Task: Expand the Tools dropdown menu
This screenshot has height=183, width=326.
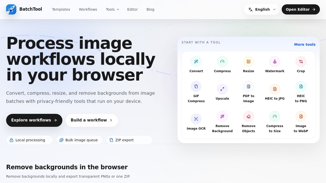Action: (x=112, y=9)
